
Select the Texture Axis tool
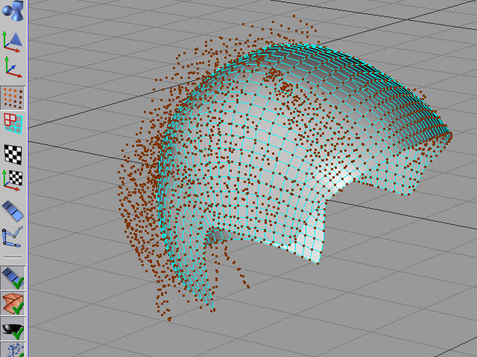point(13,180)
